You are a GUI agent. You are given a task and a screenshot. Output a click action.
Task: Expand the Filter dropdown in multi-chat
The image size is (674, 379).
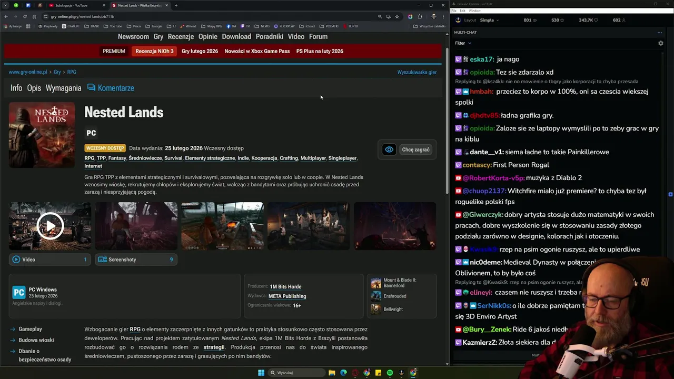(463, 43)
